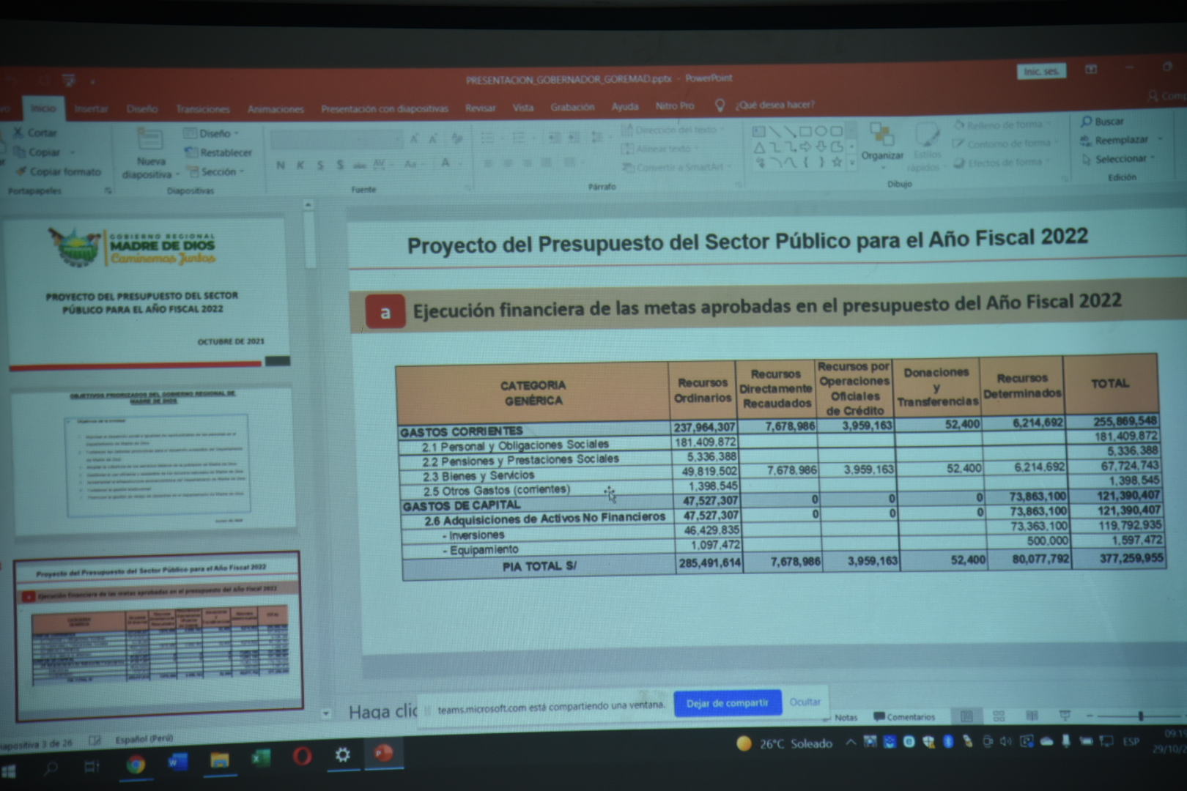Image resolution: width=1187 pixels, height=791 pixels.
Task: Open Excel from the taskbar
Action: (260, 759)
